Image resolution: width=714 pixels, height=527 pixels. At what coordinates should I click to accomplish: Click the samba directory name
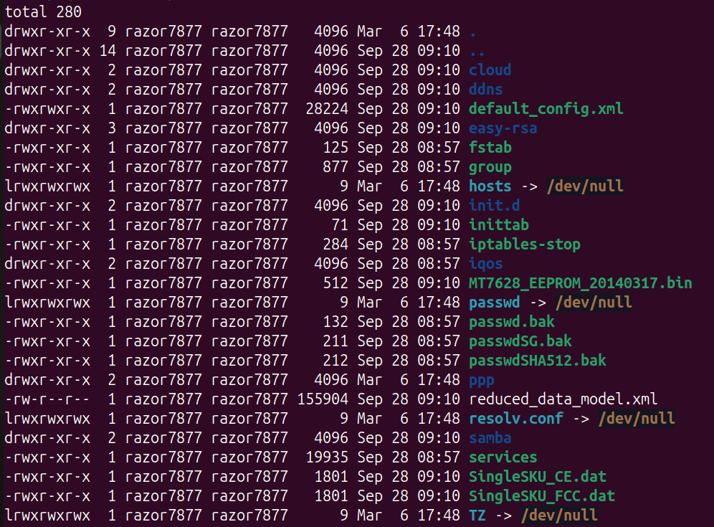pyautogui.click(x=490, y=438)
